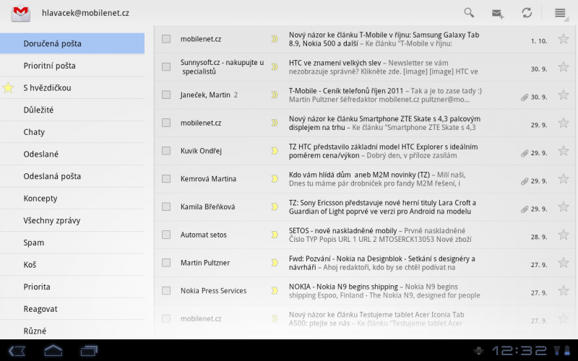Switch account via hlavacek@mobilenet.cz
The width and height of the screenshot is (578, 361).
coord(85,13)
